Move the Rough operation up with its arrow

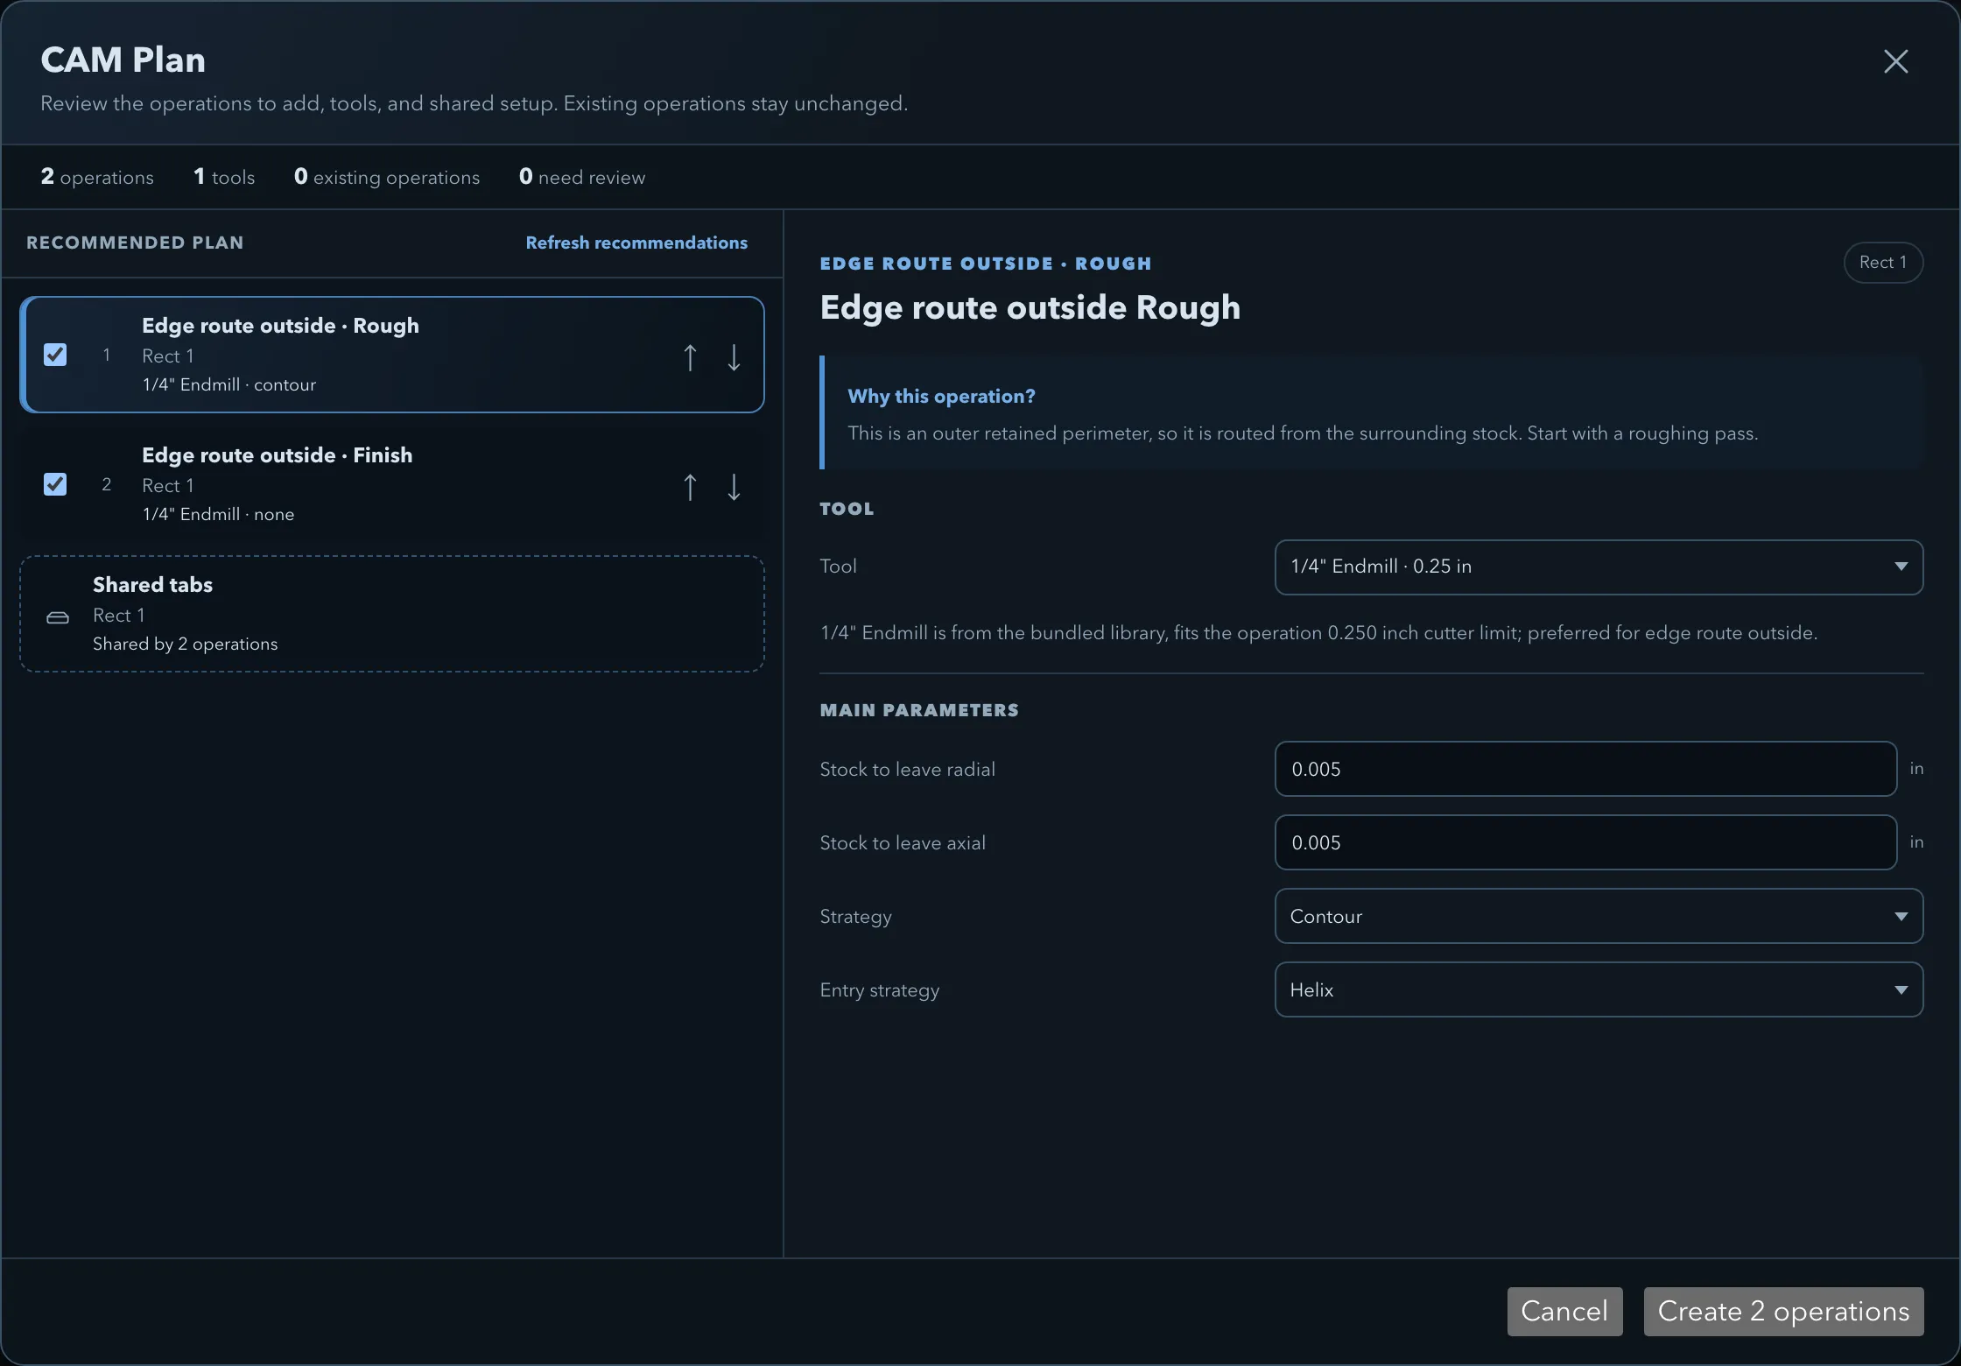690,357
